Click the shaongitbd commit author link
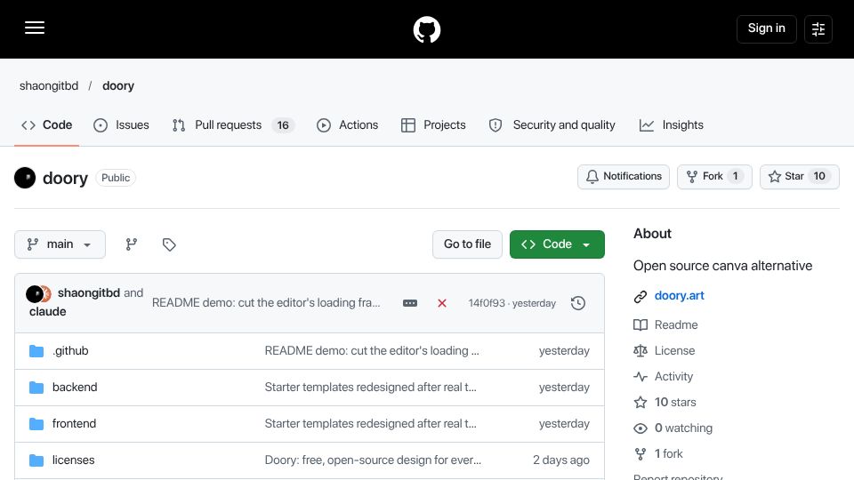This screenshot has width=854, height=480. coord(89,292)
